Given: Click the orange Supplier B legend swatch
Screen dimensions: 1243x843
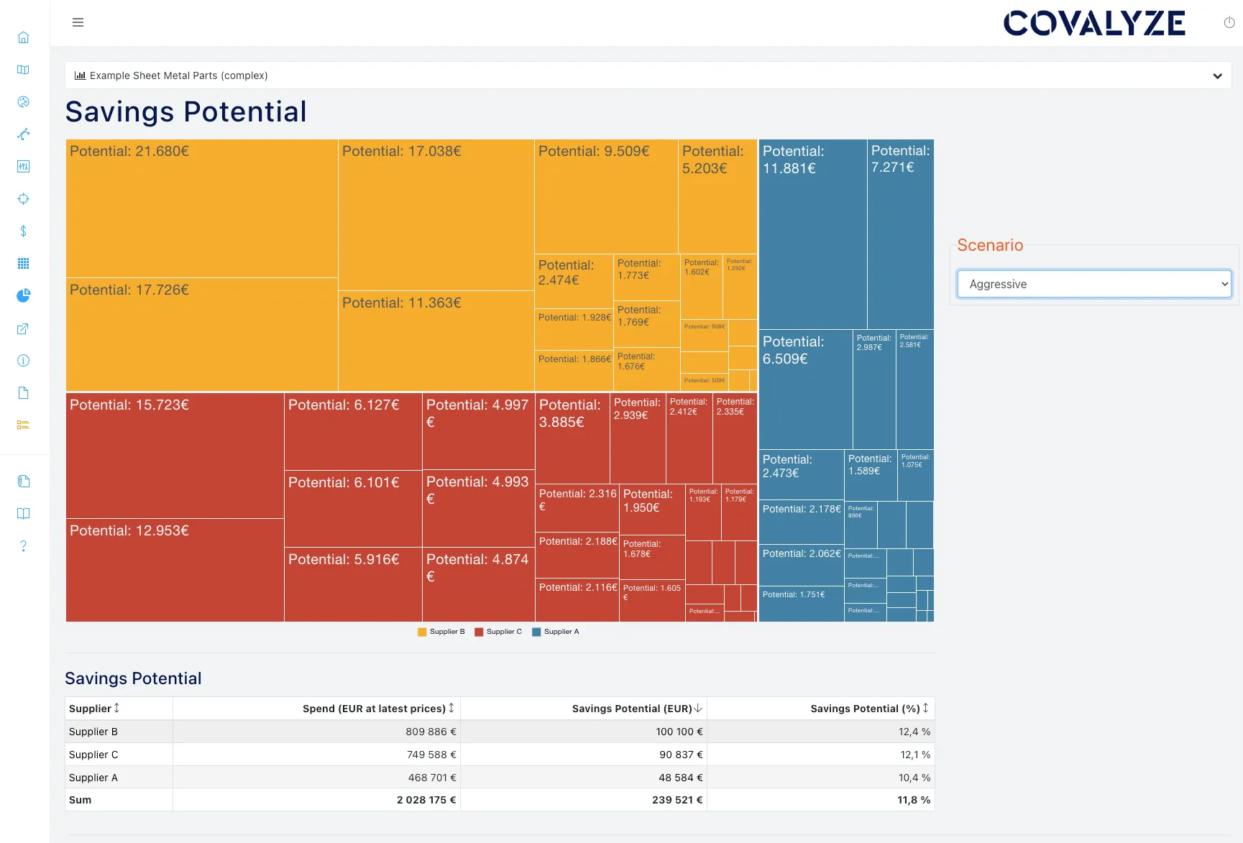Looking at the screenshot, I should [421, 631].
